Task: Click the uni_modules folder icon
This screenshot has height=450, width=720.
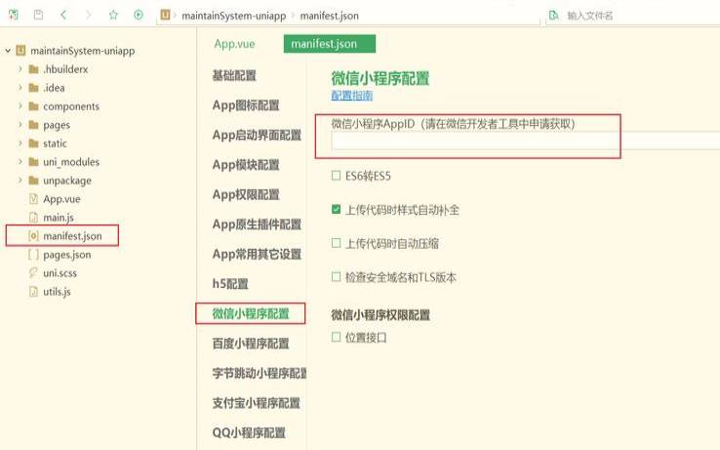Action: (33, 162)
